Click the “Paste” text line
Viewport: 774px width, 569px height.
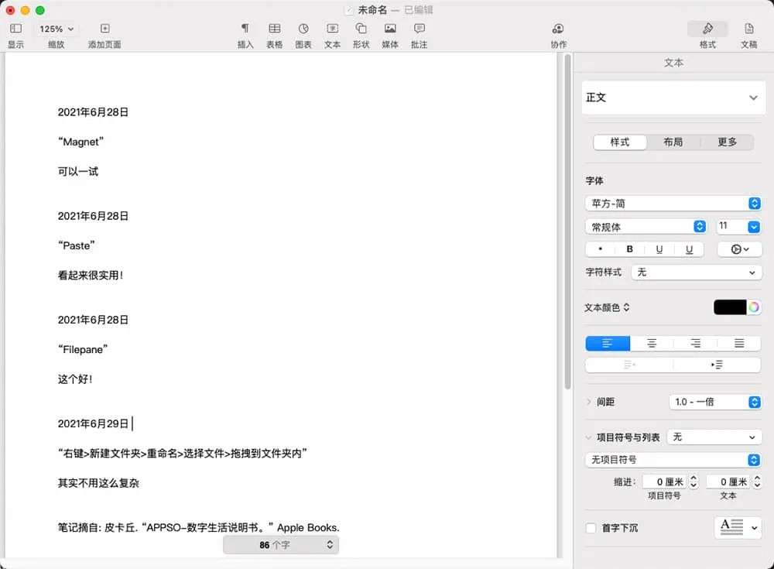pos(77,246)
